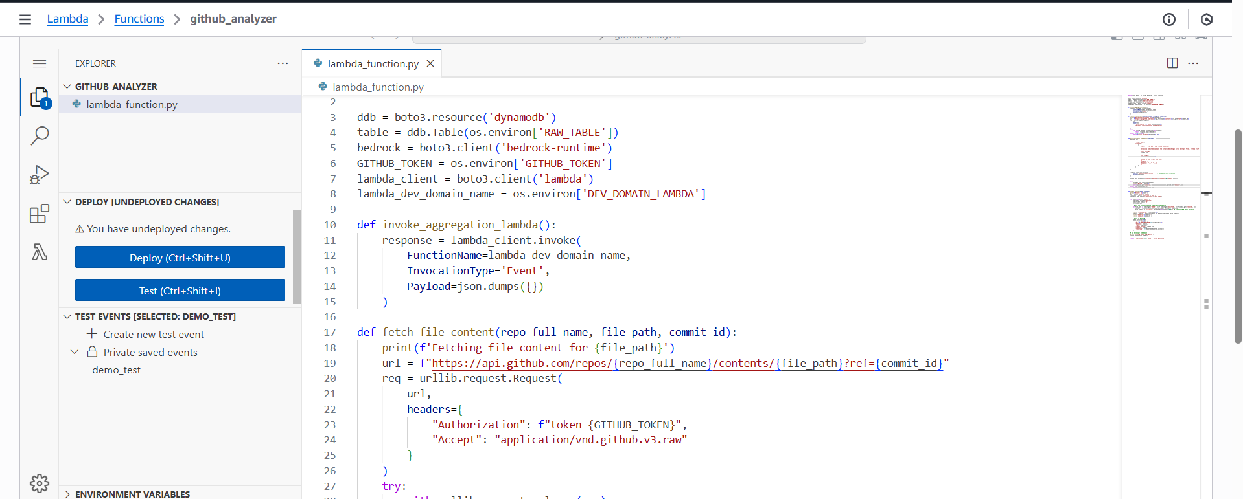Click the info circle icon in header
The width and height of the screenshot is (1243, 499).
pyautogui.click(x=1169, y=19)
